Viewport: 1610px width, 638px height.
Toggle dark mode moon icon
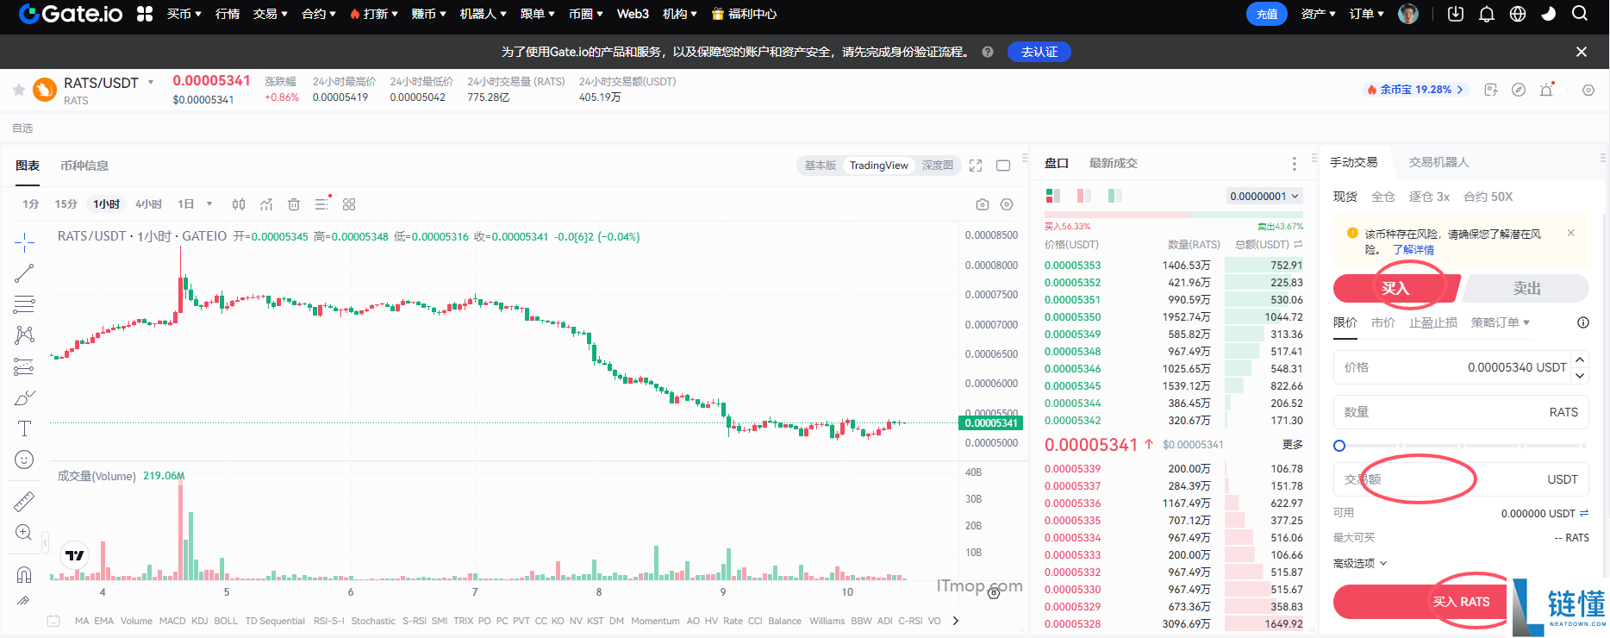pos(1549,14)
